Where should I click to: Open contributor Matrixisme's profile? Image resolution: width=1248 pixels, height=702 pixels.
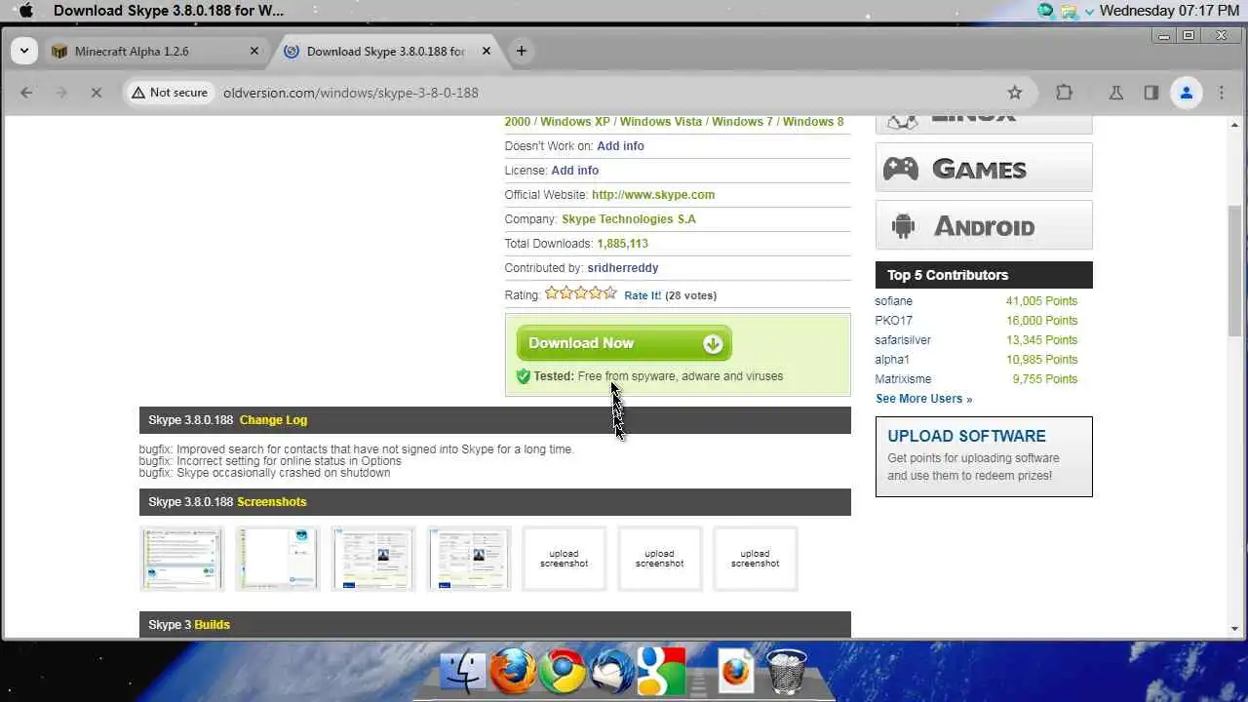[903, 379]
